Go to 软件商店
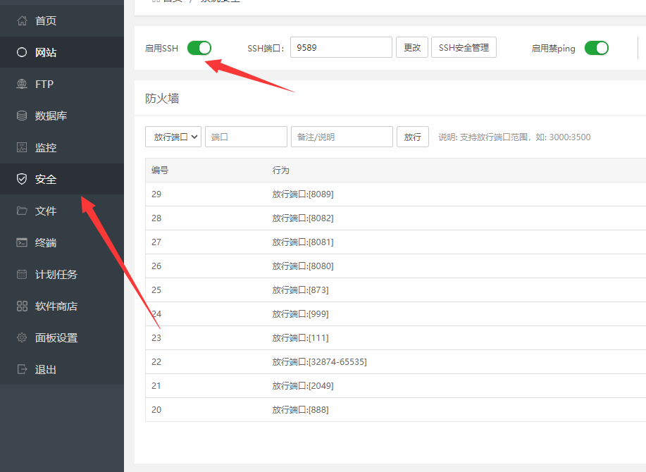This screenshot has width=646, height=472. pos(62,306)
